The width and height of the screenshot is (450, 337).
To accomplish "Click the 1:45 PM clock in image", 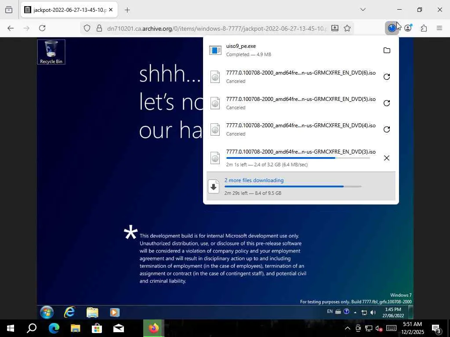I will click(393, 312).
